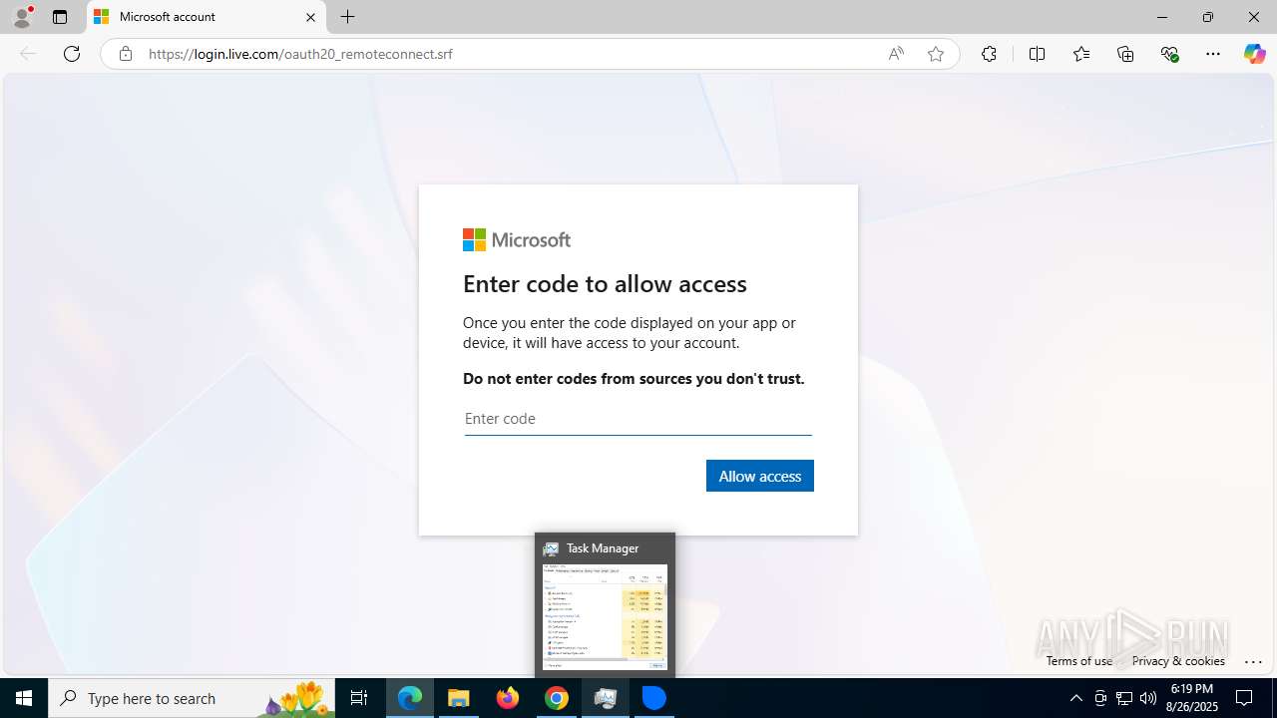Switch to Task Manager taskbar icon
1277x718 pixels.
tap(606, 698)
